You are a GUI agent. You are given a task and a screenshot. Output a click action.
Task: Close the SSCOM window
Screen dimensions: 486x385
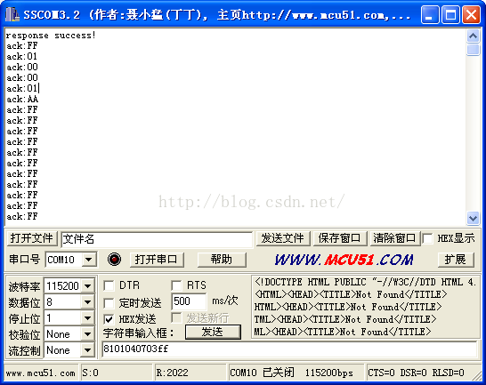471,14
